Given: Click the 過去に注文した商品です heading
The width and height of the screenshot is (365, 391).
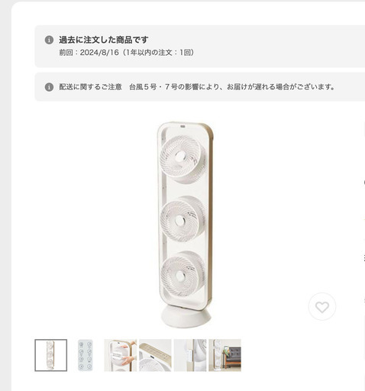Looking at the screenshot, I should (104, 40).
